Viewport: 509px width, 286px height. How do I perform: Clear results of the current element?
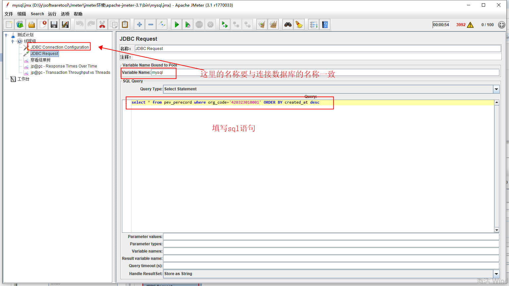coord(262,24)
